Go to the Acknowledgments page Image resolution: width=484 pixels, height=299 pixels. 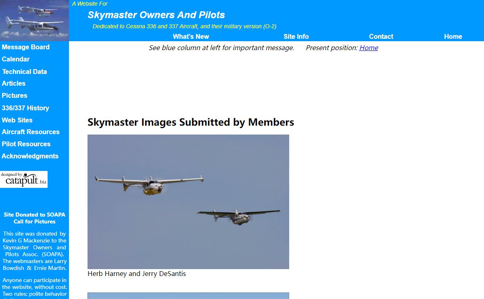[30, 156]
